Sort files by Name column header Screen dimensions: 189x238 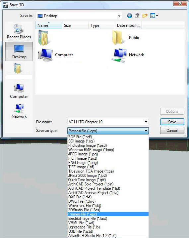point(49,25)
